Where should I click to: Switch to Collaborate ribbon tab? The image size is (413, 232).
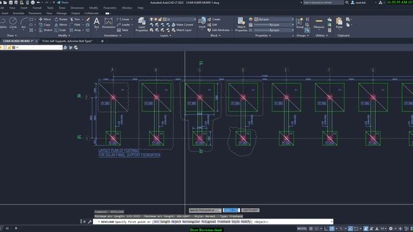[92, 13]
